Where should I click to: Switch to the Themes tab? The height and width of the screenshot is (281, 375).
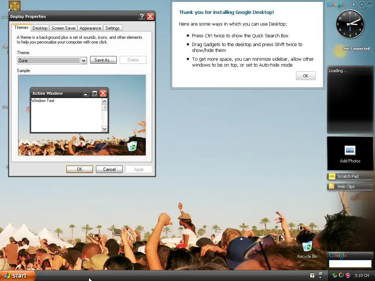pos(21,27)
